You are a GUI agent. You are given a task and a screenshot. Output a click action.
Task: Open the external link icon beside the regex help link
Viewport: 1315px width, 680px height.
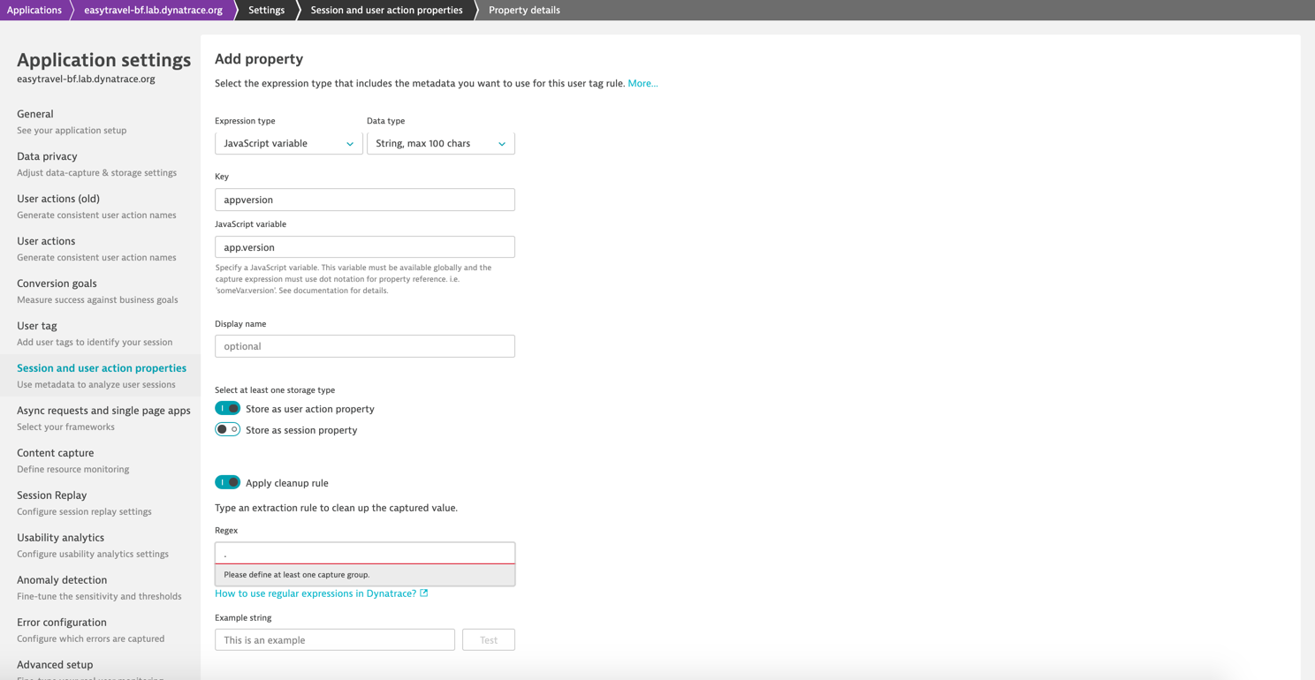pos(424,593)
